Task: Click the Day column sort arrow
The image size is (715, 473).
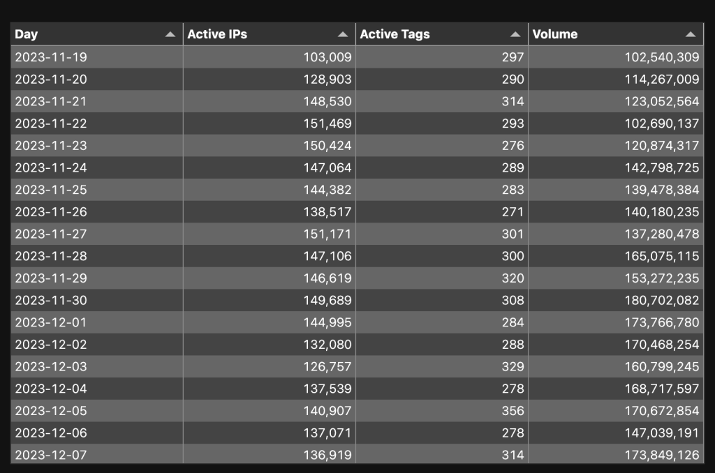Action: (x=170, y=34)
